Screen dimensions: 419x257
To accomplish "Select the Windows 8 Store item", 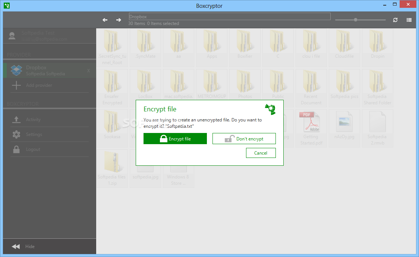I will click(179, 177).
